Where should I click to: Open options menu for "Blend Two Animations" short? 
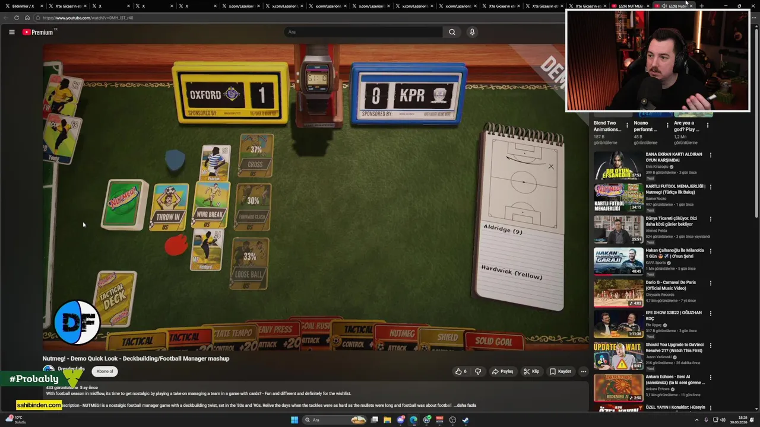[x=627, y=125]
